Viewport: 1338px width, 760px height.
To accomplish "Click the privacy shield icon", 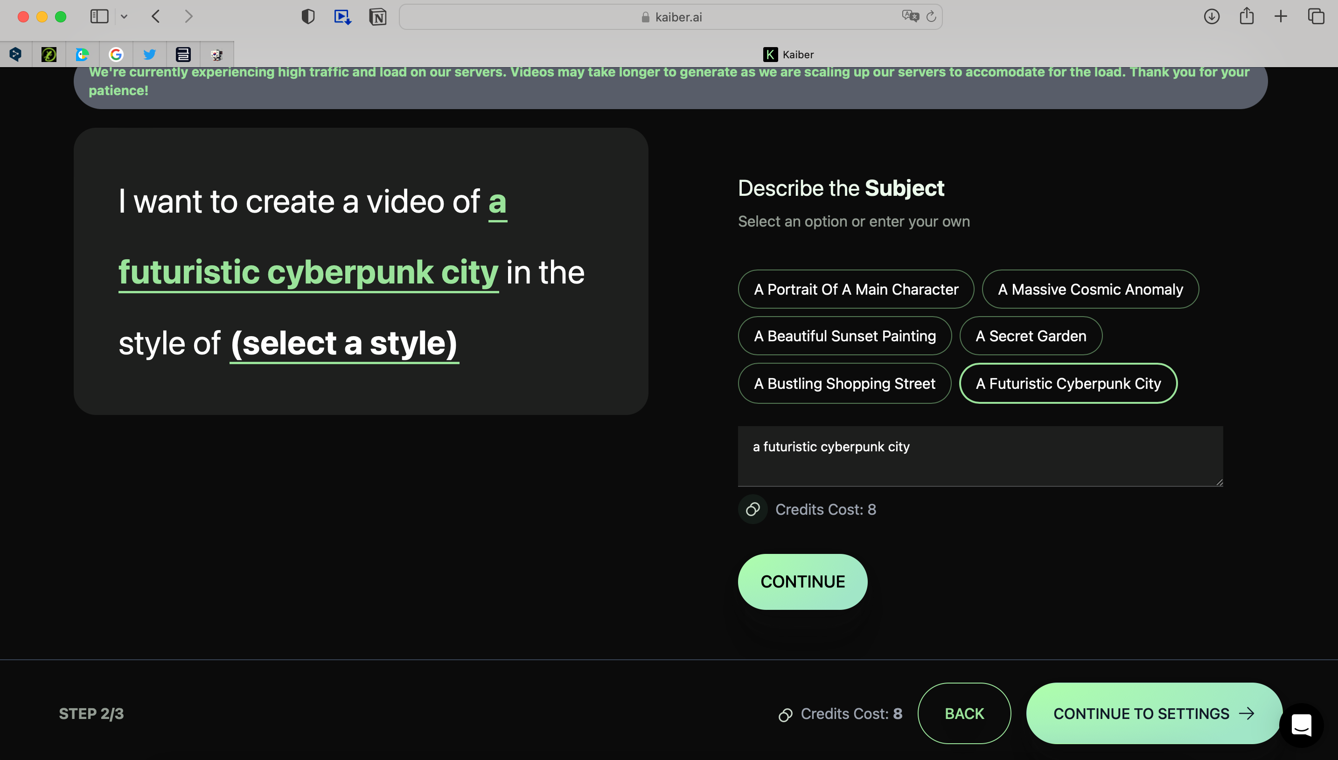I will point(308,17).
